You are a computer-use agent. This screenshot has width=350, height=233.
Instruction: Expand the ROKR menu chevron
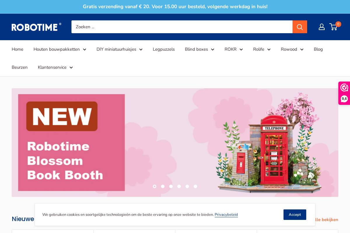point(241,49)
